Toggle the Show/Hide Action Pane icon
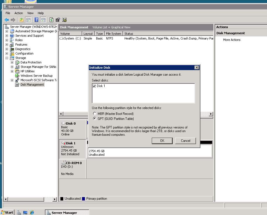Screen dimensions: 267x215 (x=43, y=20)
